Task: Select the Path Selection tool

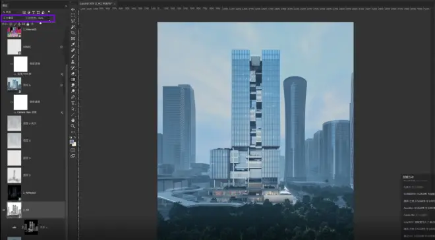Action: coord(73,109)
